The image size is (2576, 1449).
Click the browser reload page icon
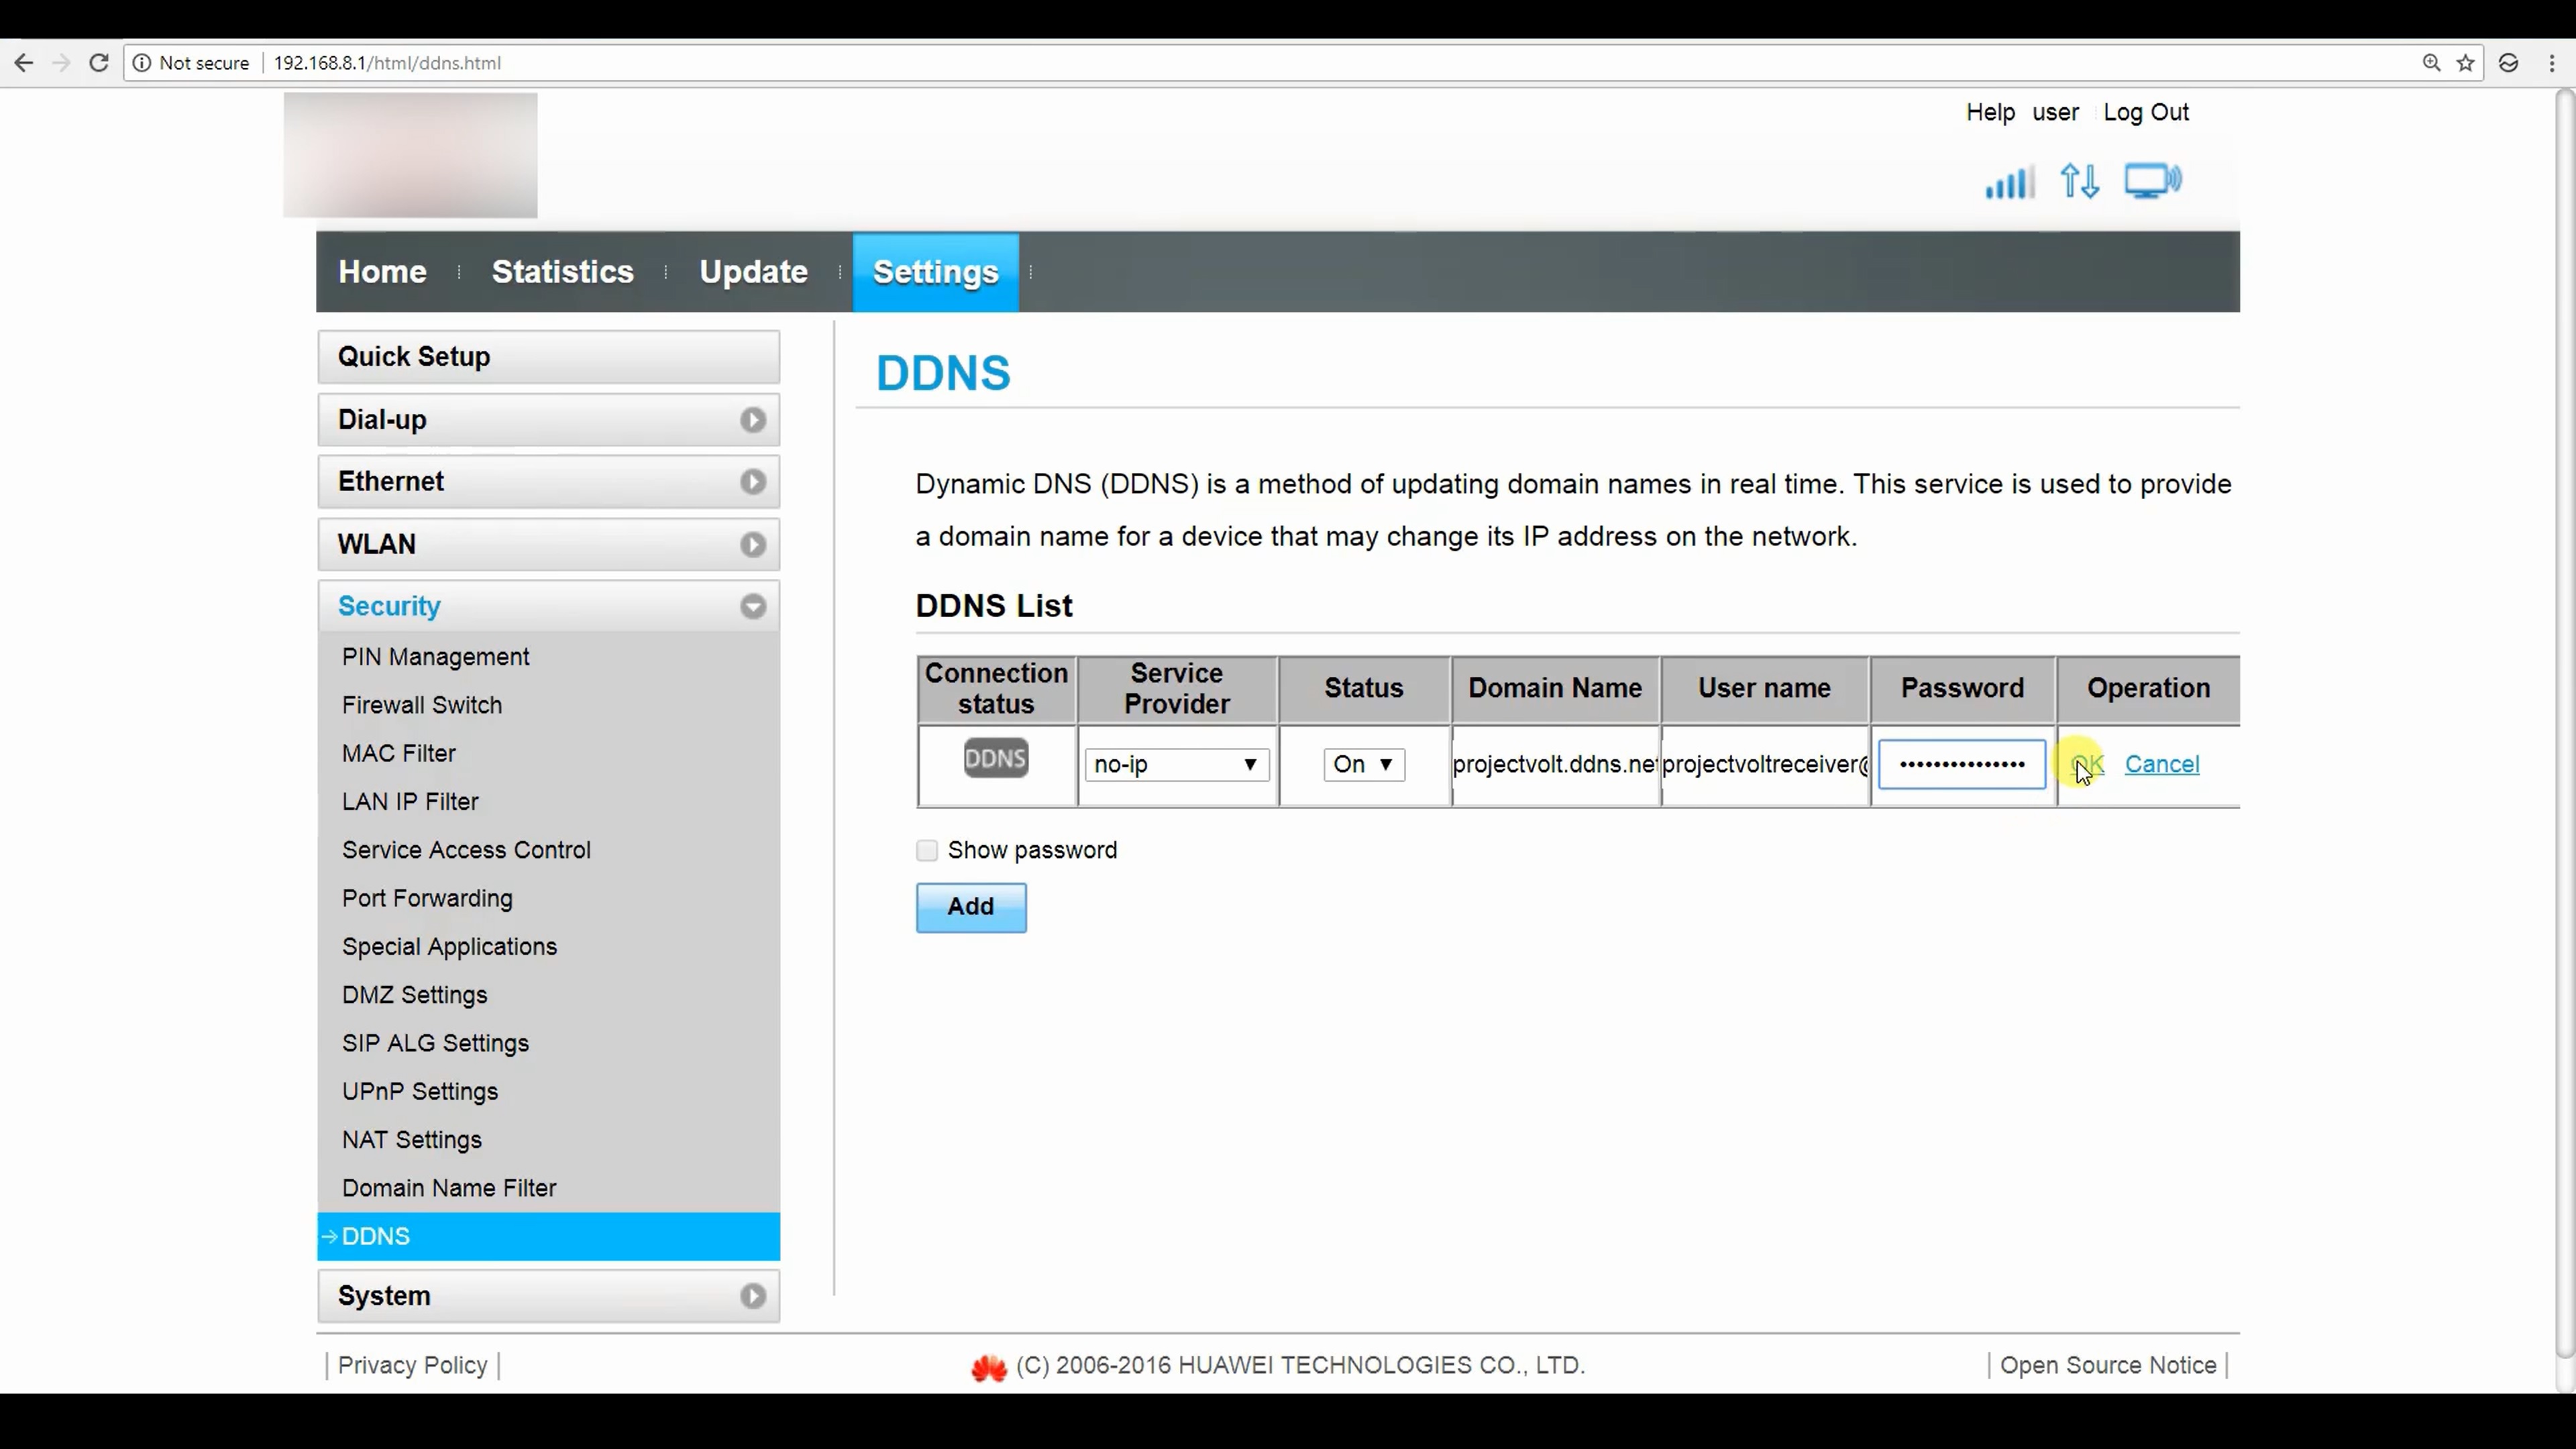(x=98, y=63)
